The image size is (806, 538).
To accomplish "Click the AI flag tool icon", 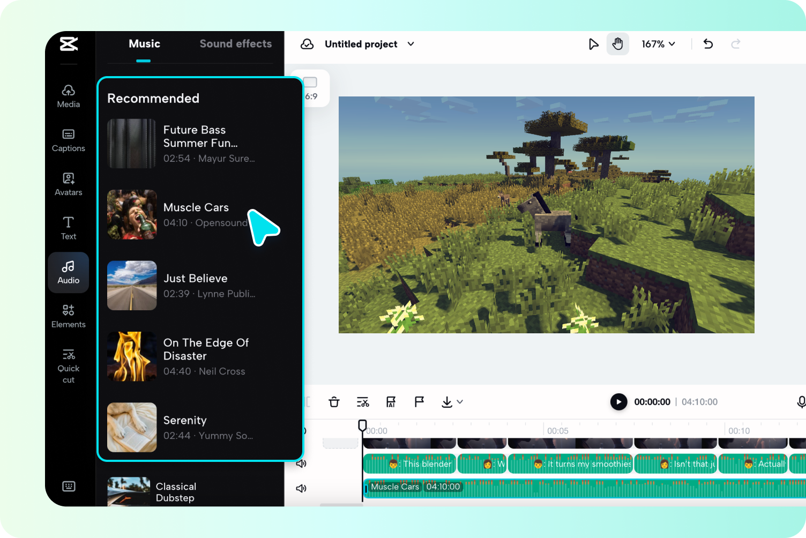I will (x=391, y=402).
